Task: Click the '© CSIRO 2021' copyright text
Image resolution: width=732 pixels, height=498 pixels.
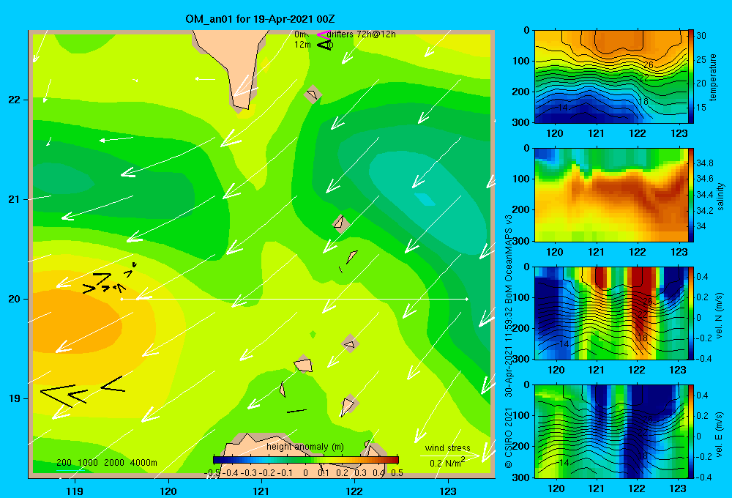Action: 509,437
